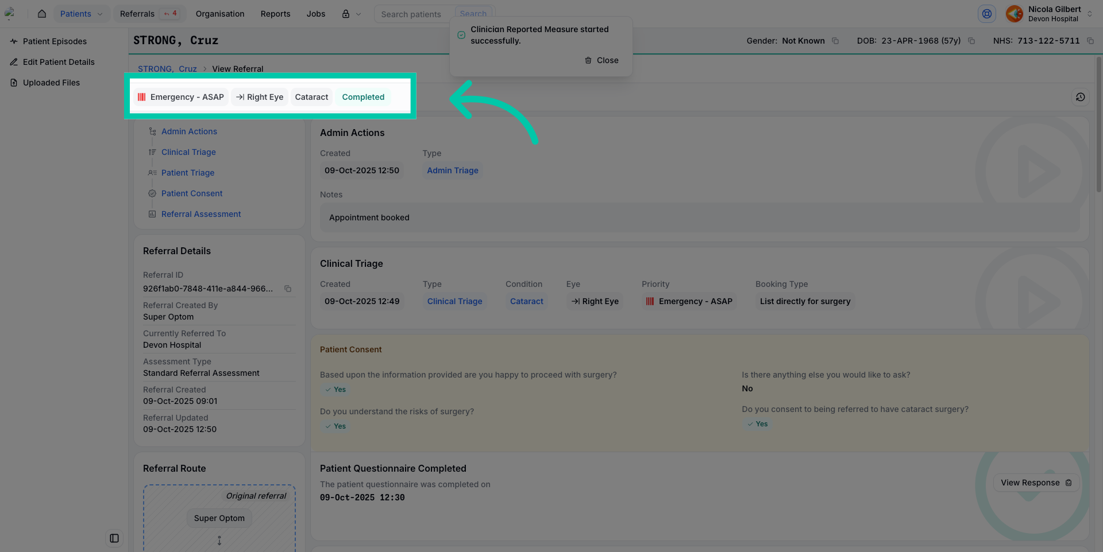Image resolution: width=1103 pixels, height=552 pixels.
Task: Click the Cataract condition tag in triage
Action: tap(527, 301)
